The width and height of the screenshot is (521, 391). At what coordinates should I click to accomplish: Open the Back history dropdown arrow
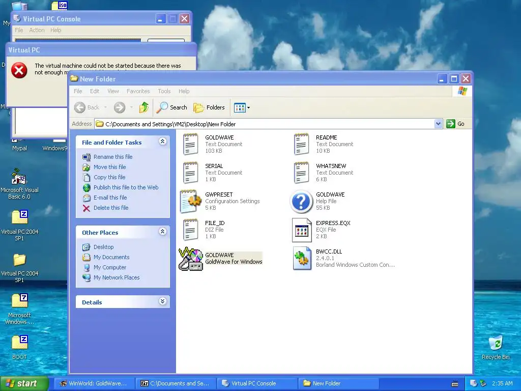105,107
